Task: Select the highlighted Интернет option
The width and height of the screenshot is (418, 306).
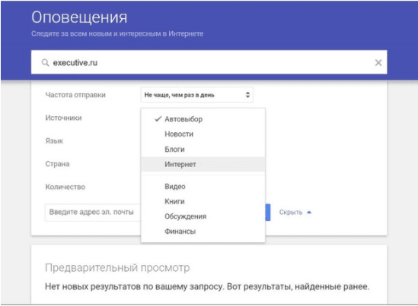Action: pyautogui.click(x=203, y=164)
